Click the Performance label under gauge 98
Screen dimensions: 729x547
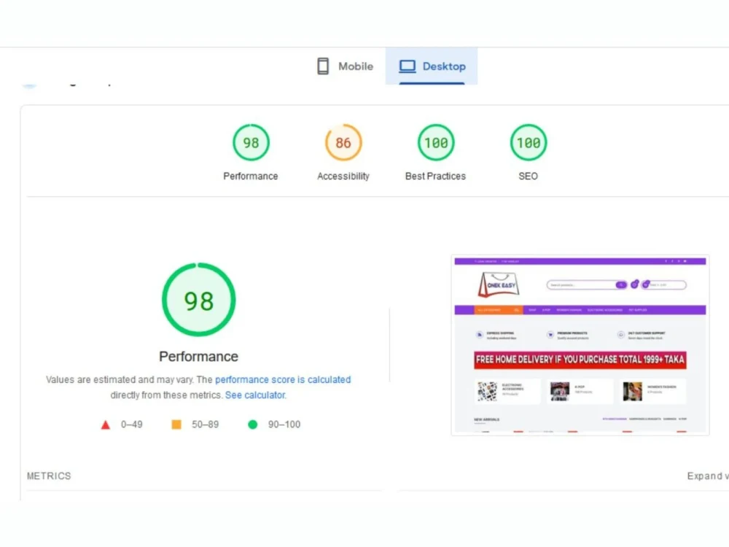tap(251, 176)
